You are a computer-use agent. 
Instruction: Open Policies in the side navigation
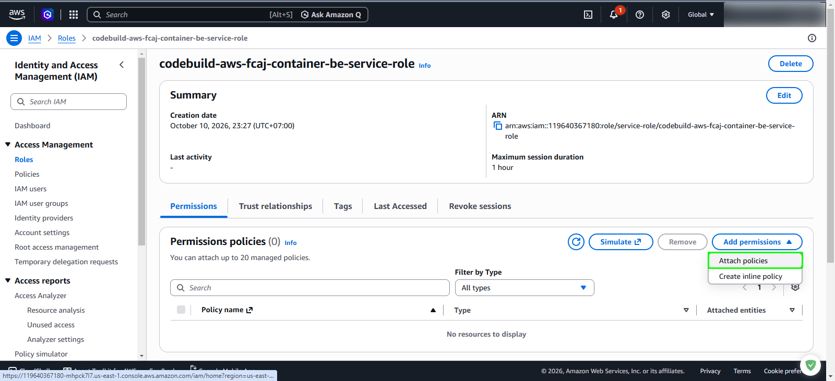tap(27, 174)
